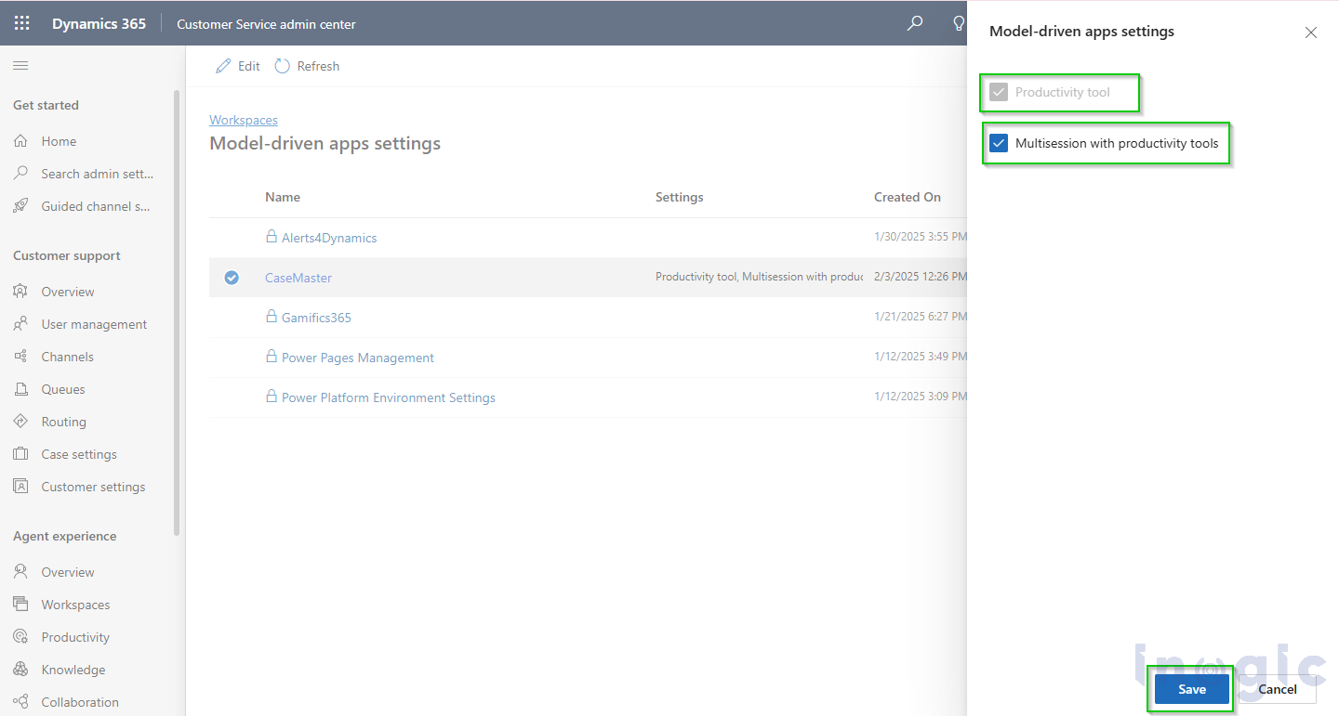
Task: Click the Home house icon
Action: pos(20,141)
